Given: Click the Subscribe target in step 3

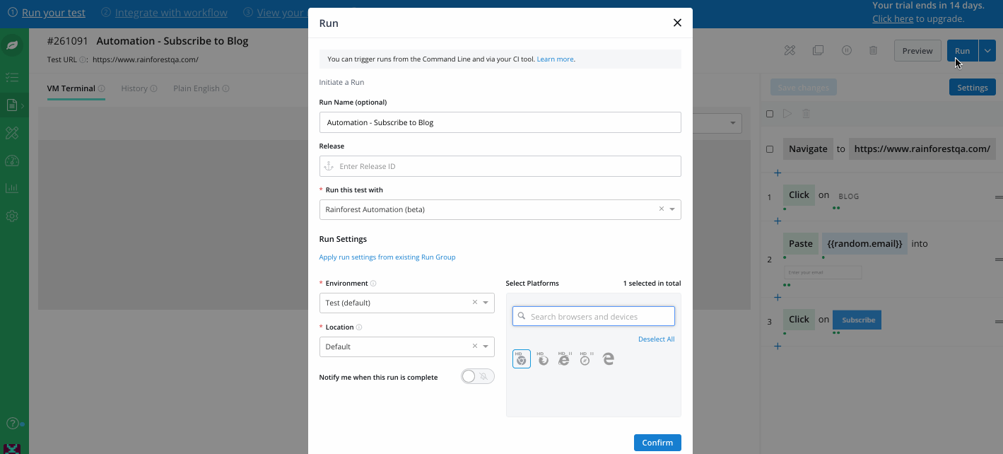Looking at the screenshot, I should [857, 320].
